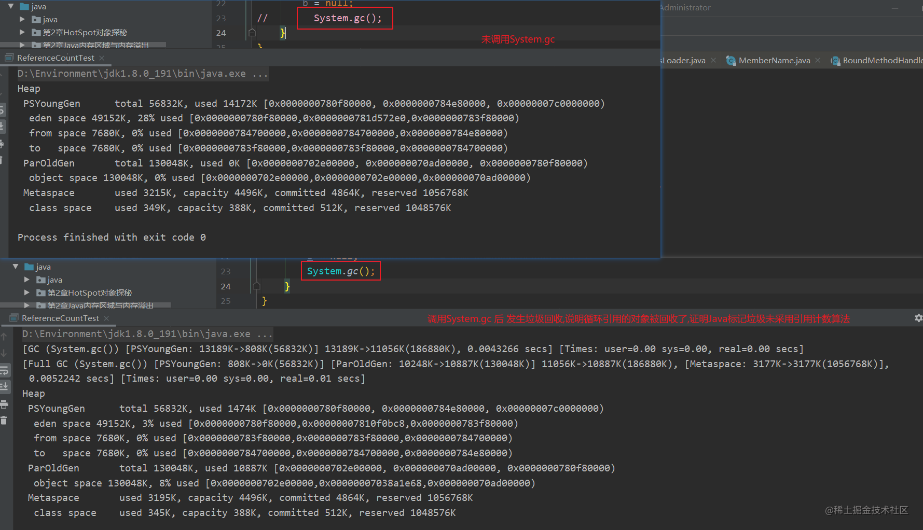Toggle scroll-to-end in the lower console
Viewport: 923px width, 530px height.
point(4,386)
